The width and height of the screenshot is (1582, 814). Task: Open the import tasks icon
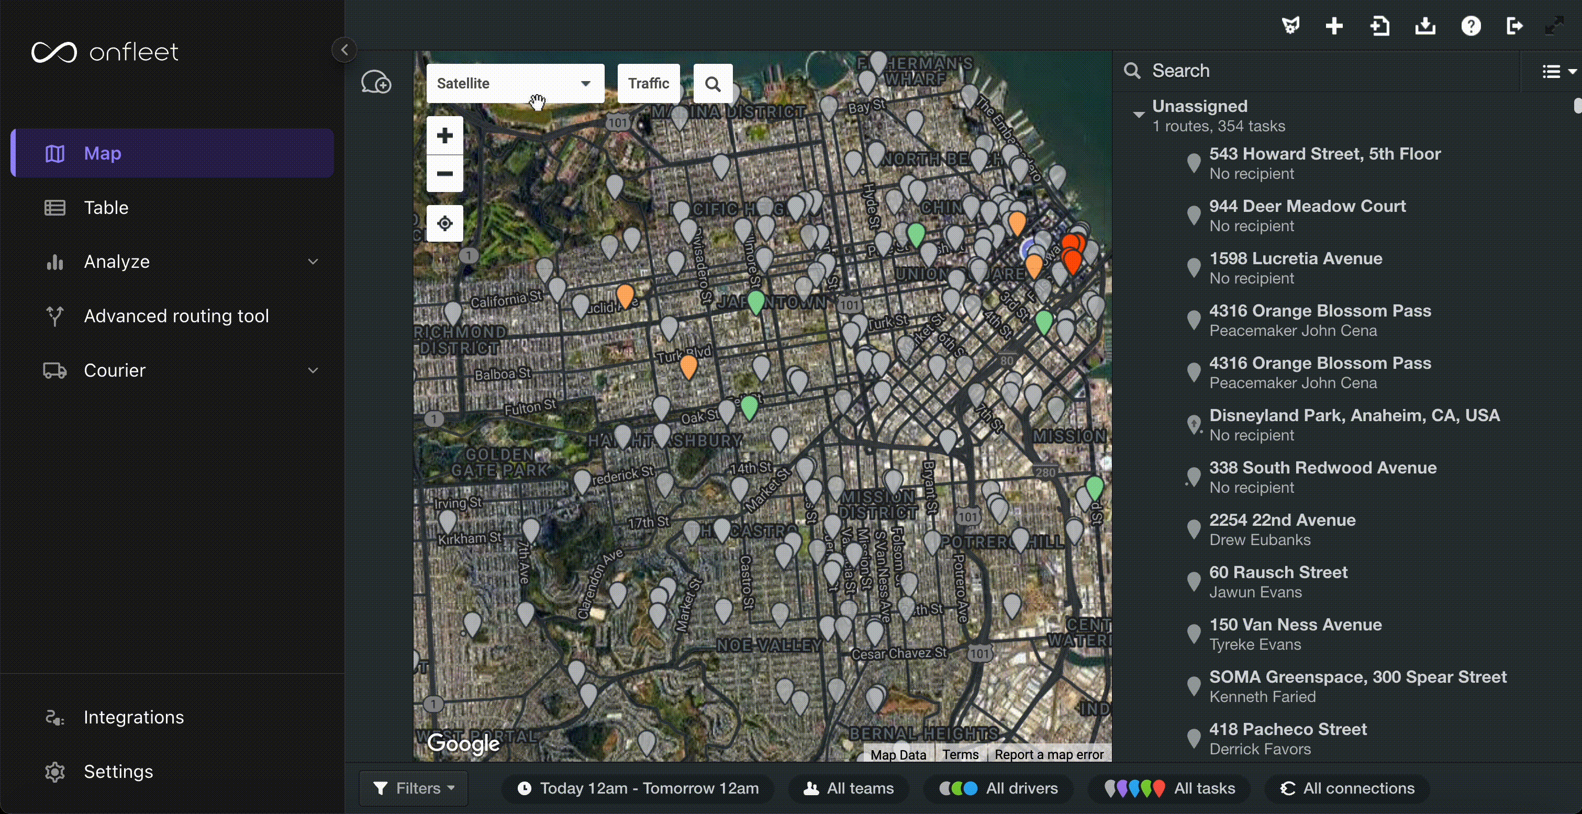tap(1380, 26)
